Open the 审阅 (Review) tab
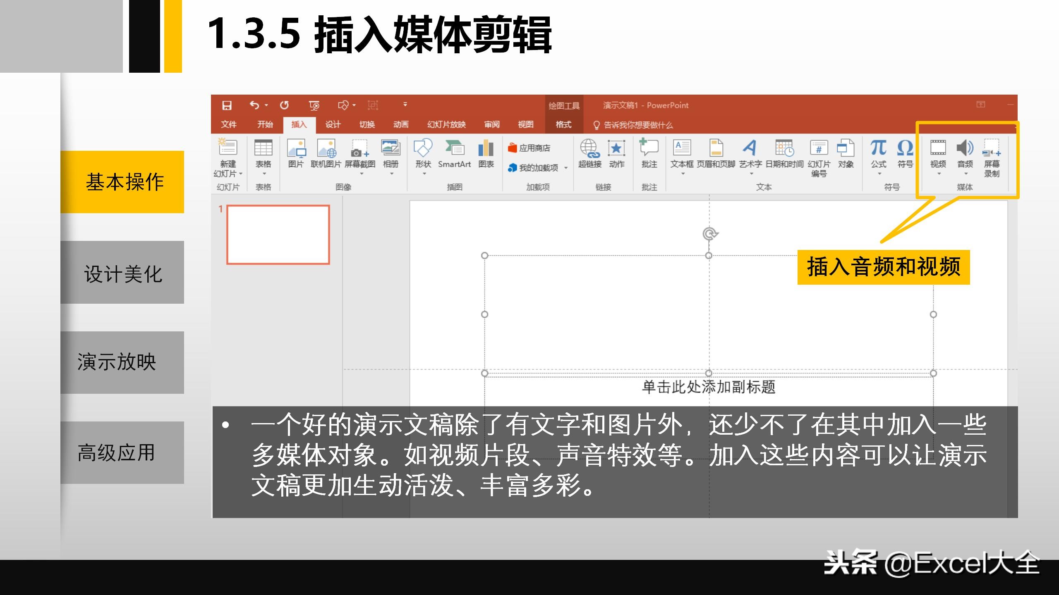 coord(491,124)
